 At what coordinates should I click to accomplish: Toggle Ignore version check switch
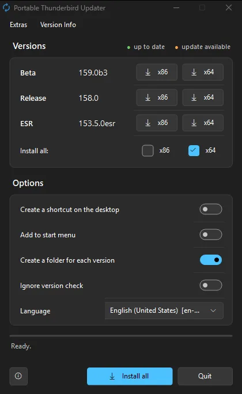210,286
